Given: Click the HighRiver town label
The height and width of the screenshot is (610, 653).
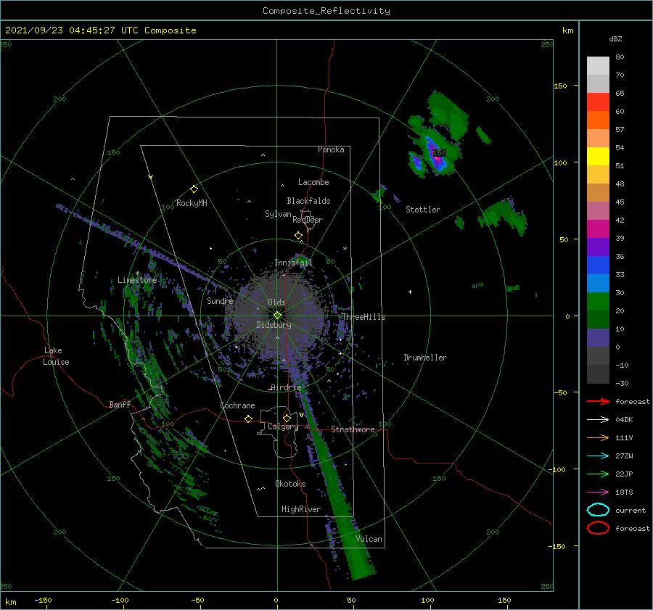Looking at the screenshot, I should pyautogui.click(x=301, y=509).
